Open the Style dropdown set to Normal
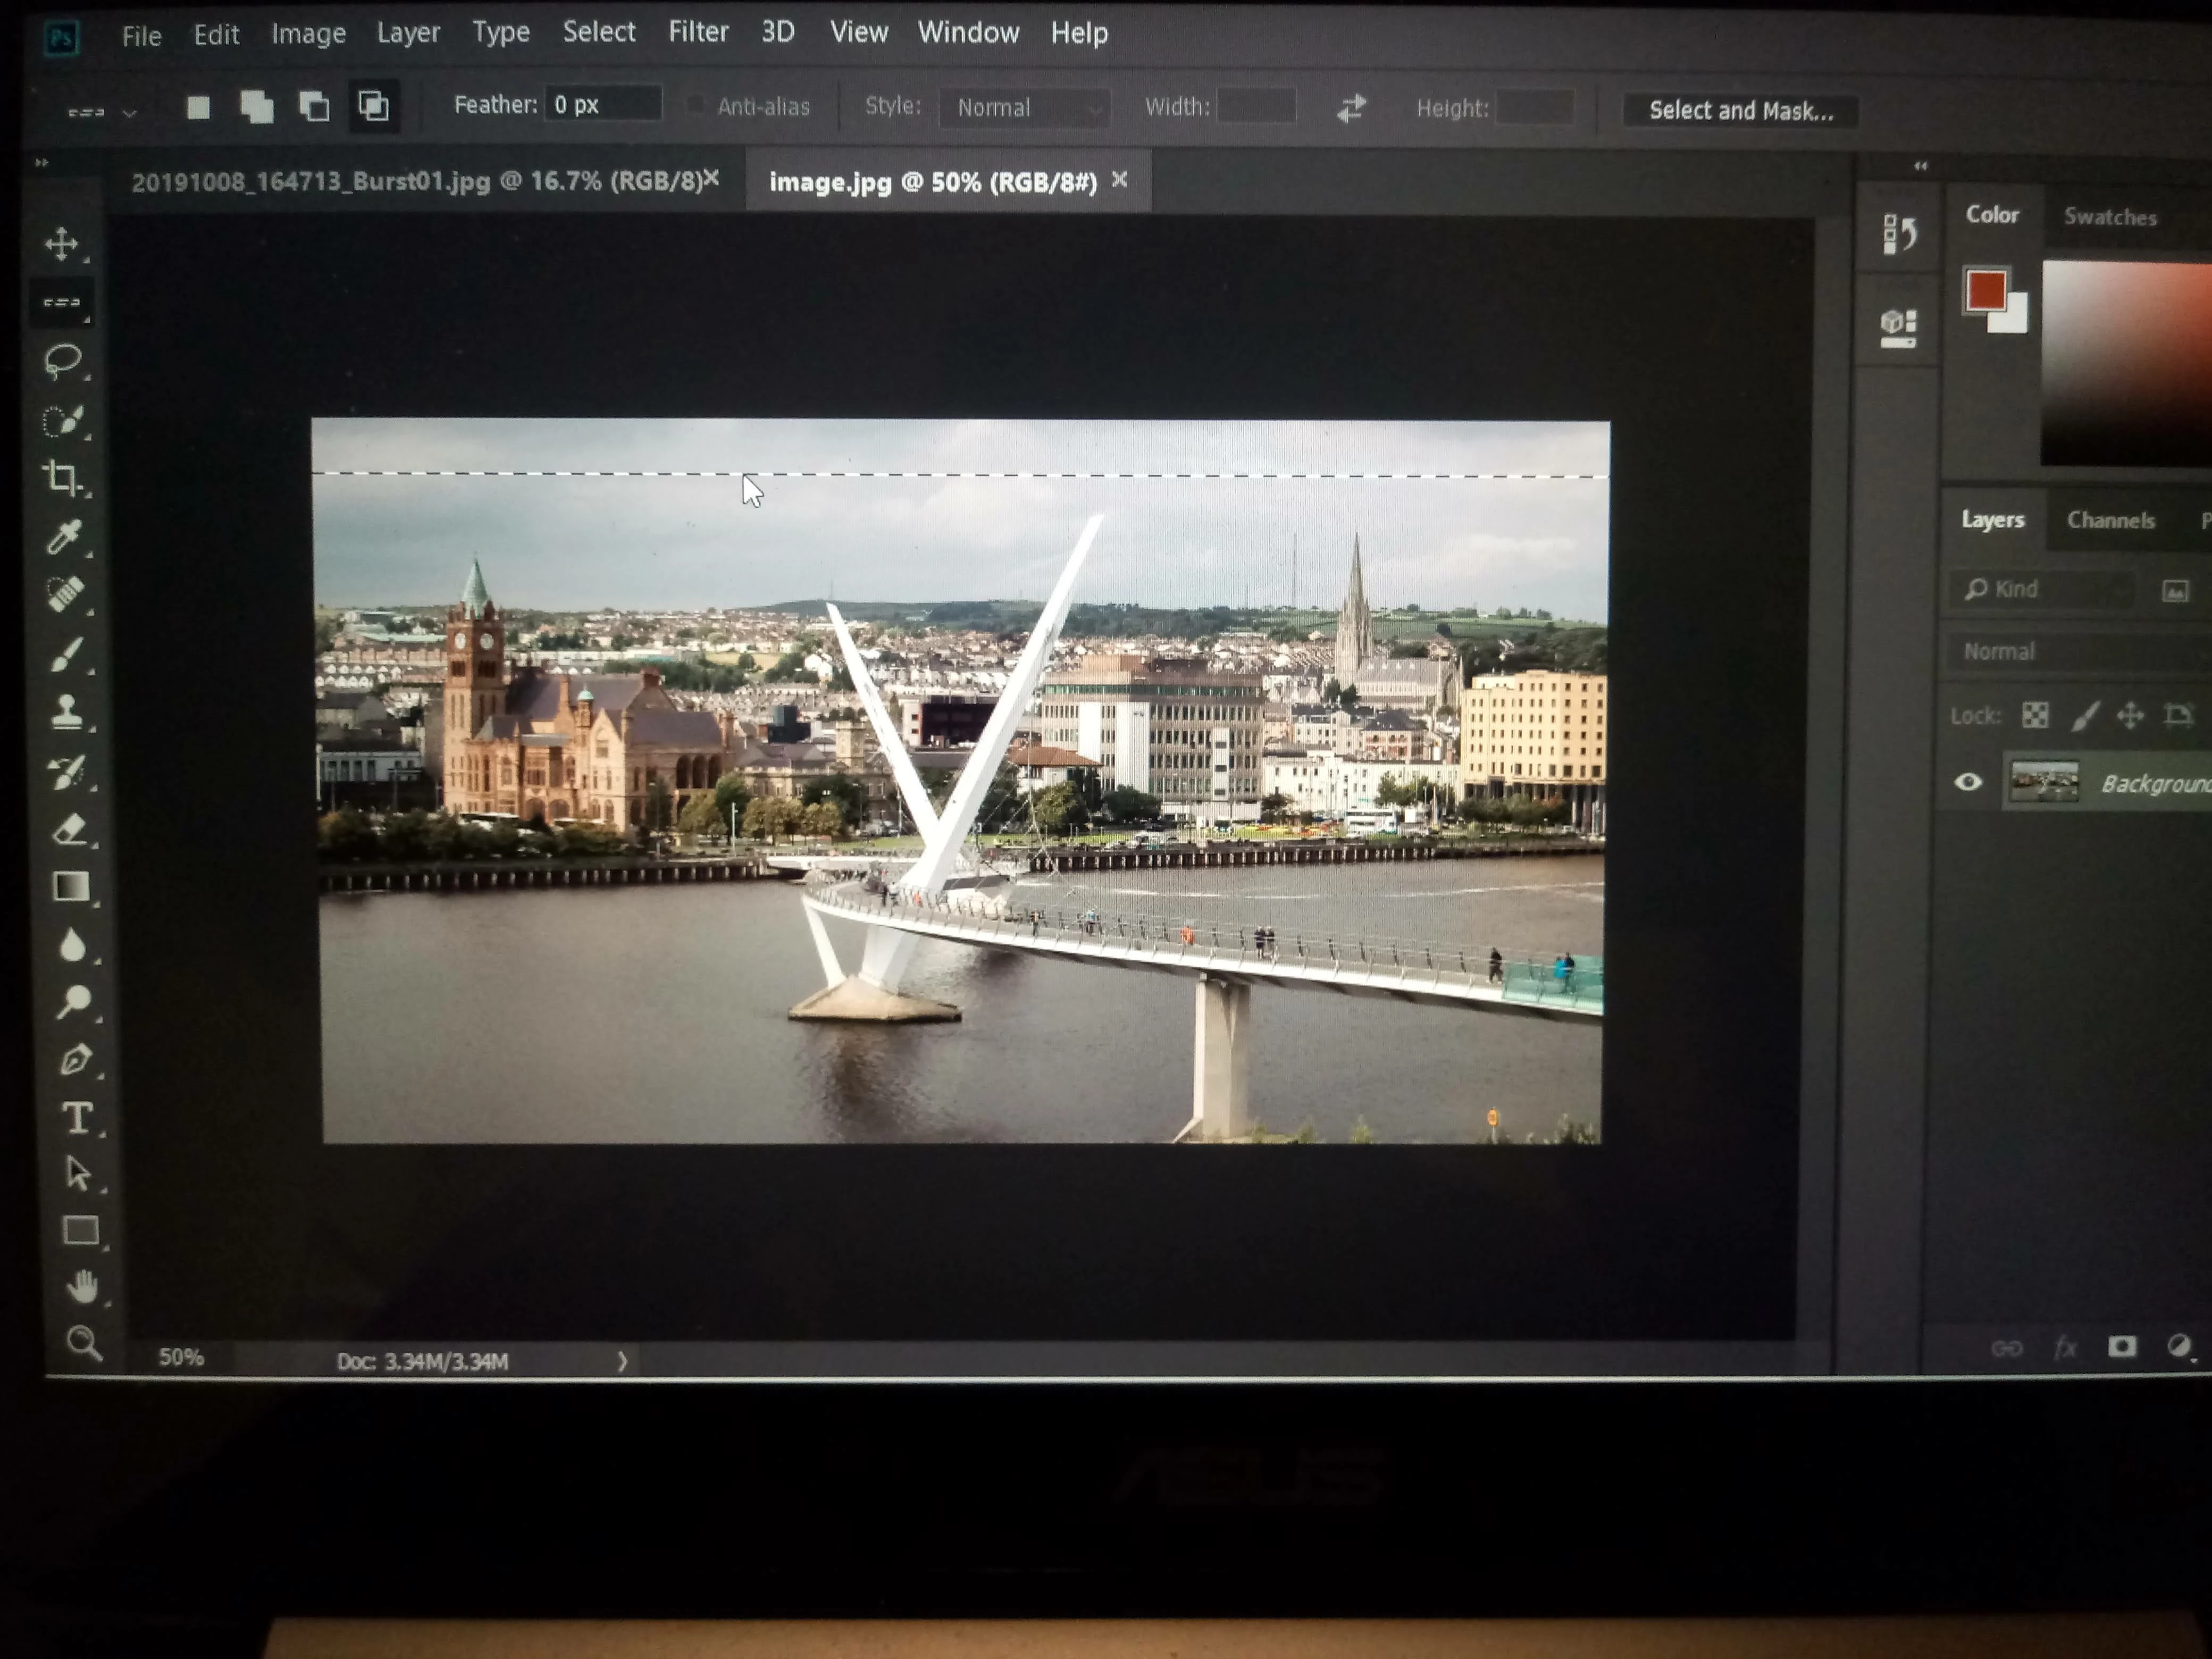Image resolution: width=2212 pixels, height=1659 pixels. [1024, 108]
